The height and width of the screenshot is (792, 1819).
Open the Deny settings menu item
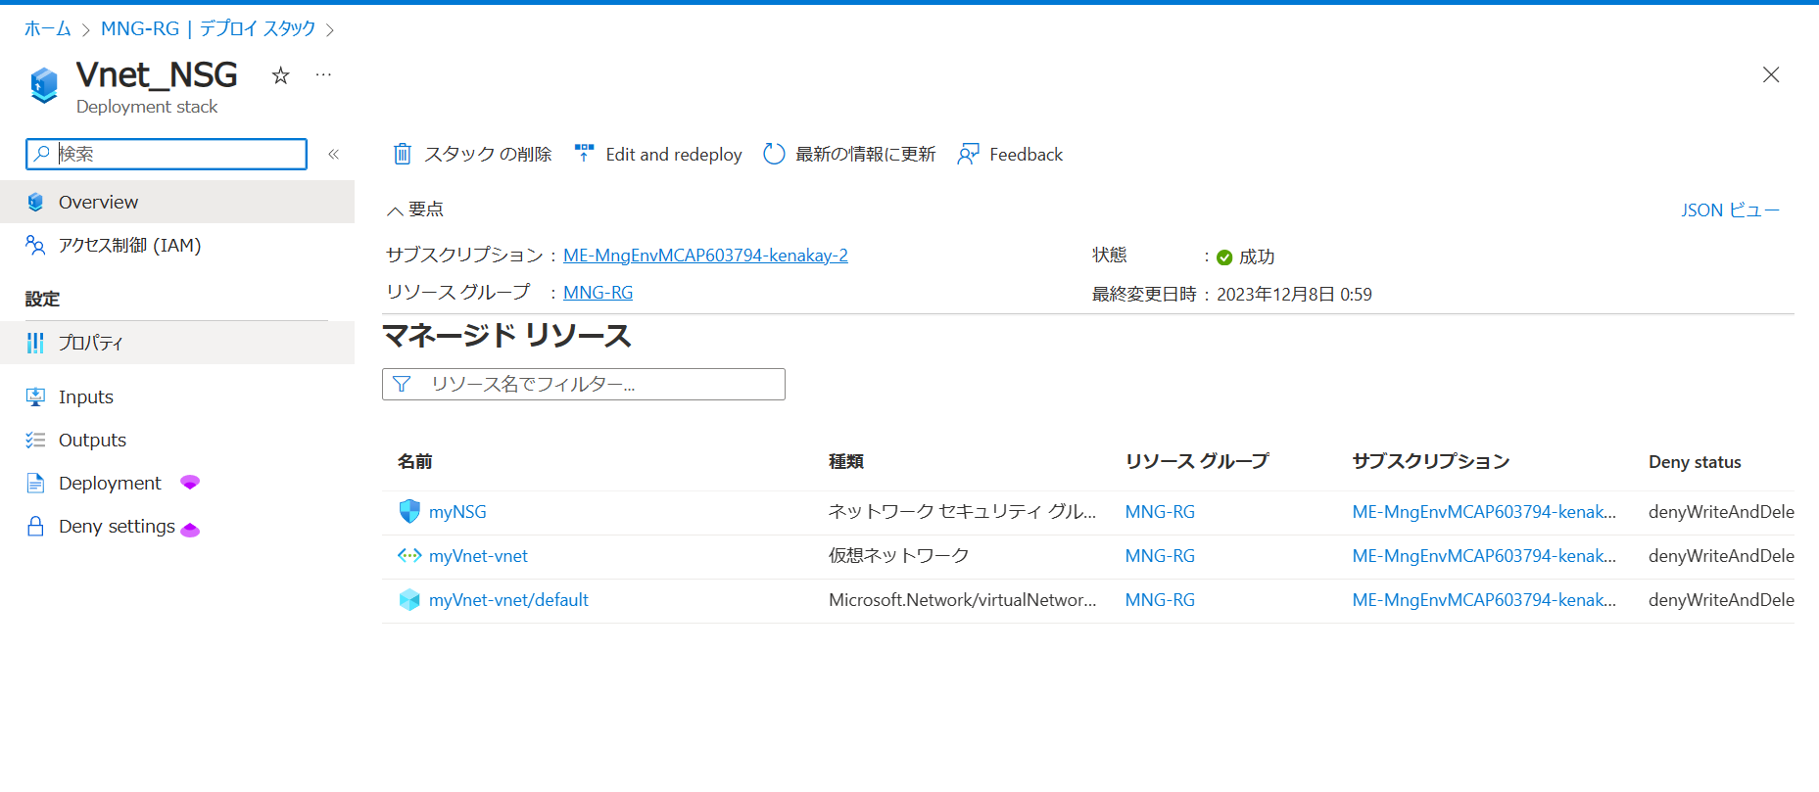tap(177, 527)
